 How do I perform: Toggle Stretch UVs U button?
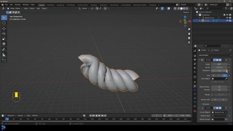coord(215,100)
